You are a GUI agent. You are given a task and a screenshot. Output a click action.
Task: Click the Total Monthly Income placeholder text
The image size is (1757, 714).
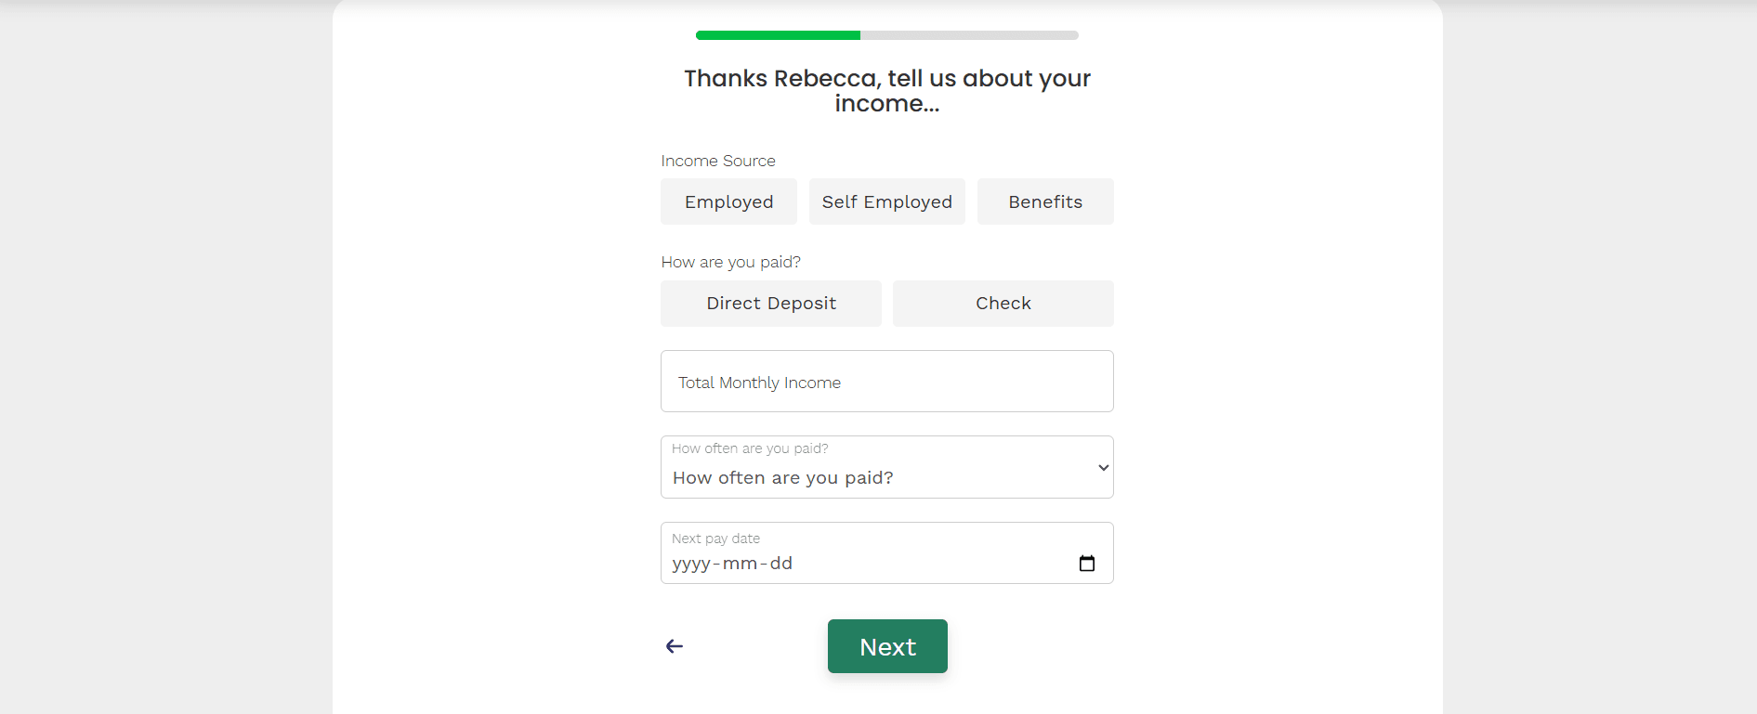(x=759, y=382)
